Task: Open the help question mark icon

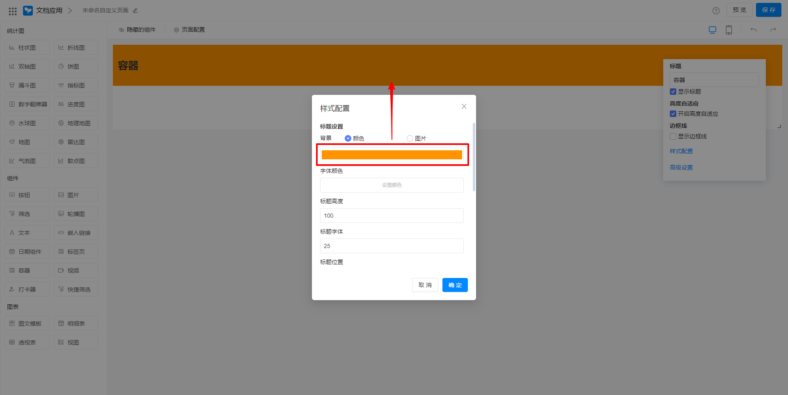Action: (716, 11)
